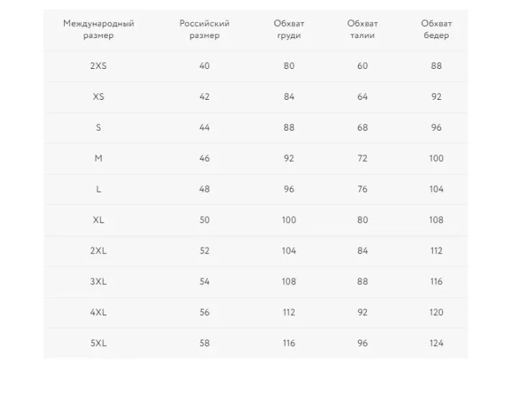Select the 2XL size cell
The width and height of the screenshot is (517, 394).
99,250
